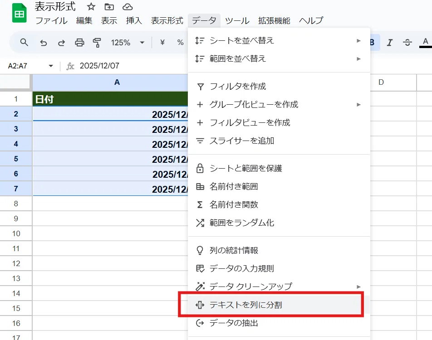Apply percent format
432x340 pixels.
[181, 43]
